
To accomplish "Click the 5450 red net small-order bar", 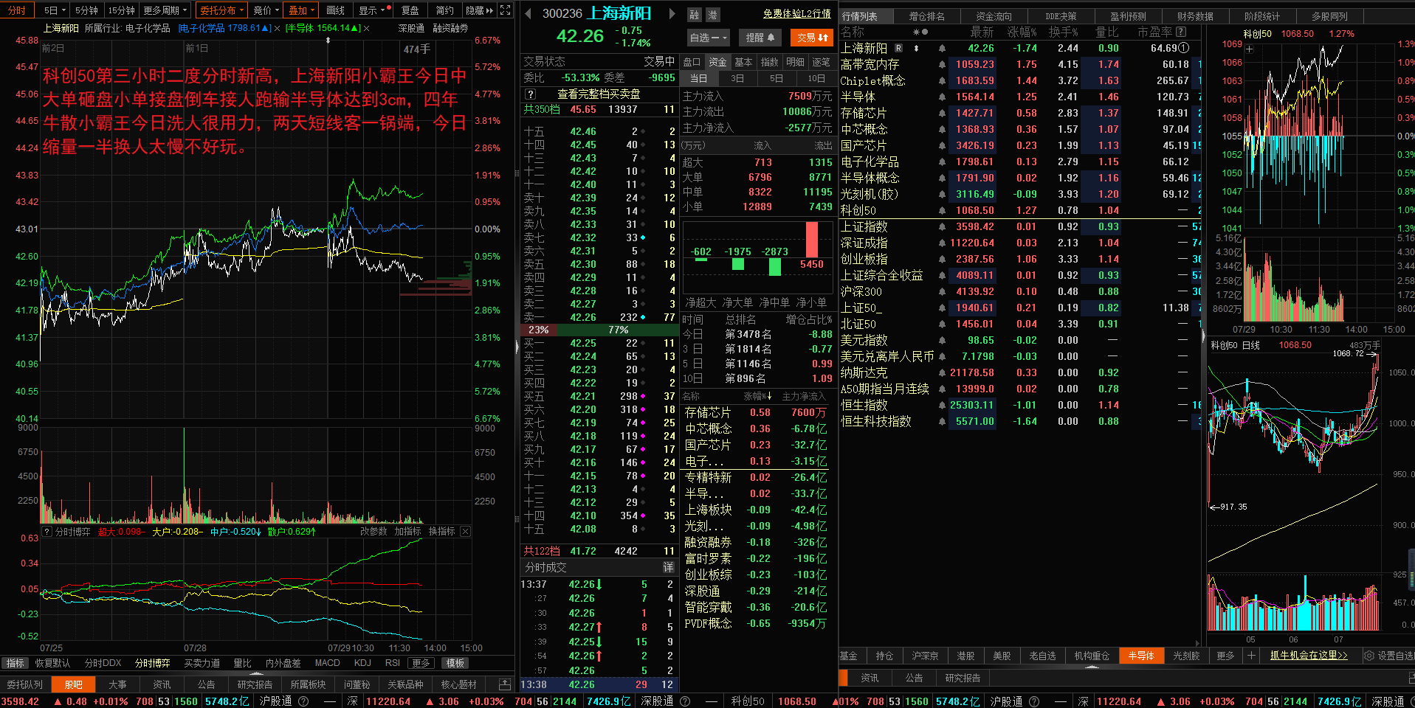I will (x=812, y=240).
